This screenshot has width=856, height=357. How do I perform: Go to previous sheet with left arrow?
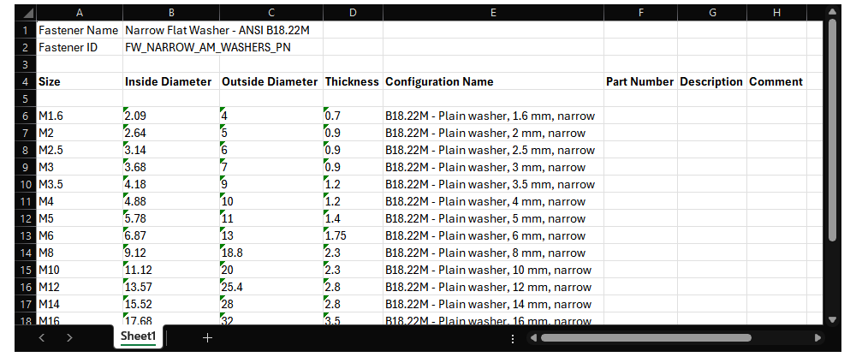pos(42,338)
